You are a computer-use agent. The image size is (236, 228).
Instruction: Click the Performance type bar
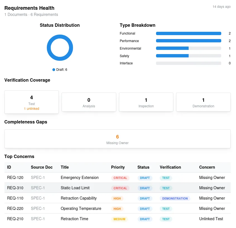coord(189,41)
